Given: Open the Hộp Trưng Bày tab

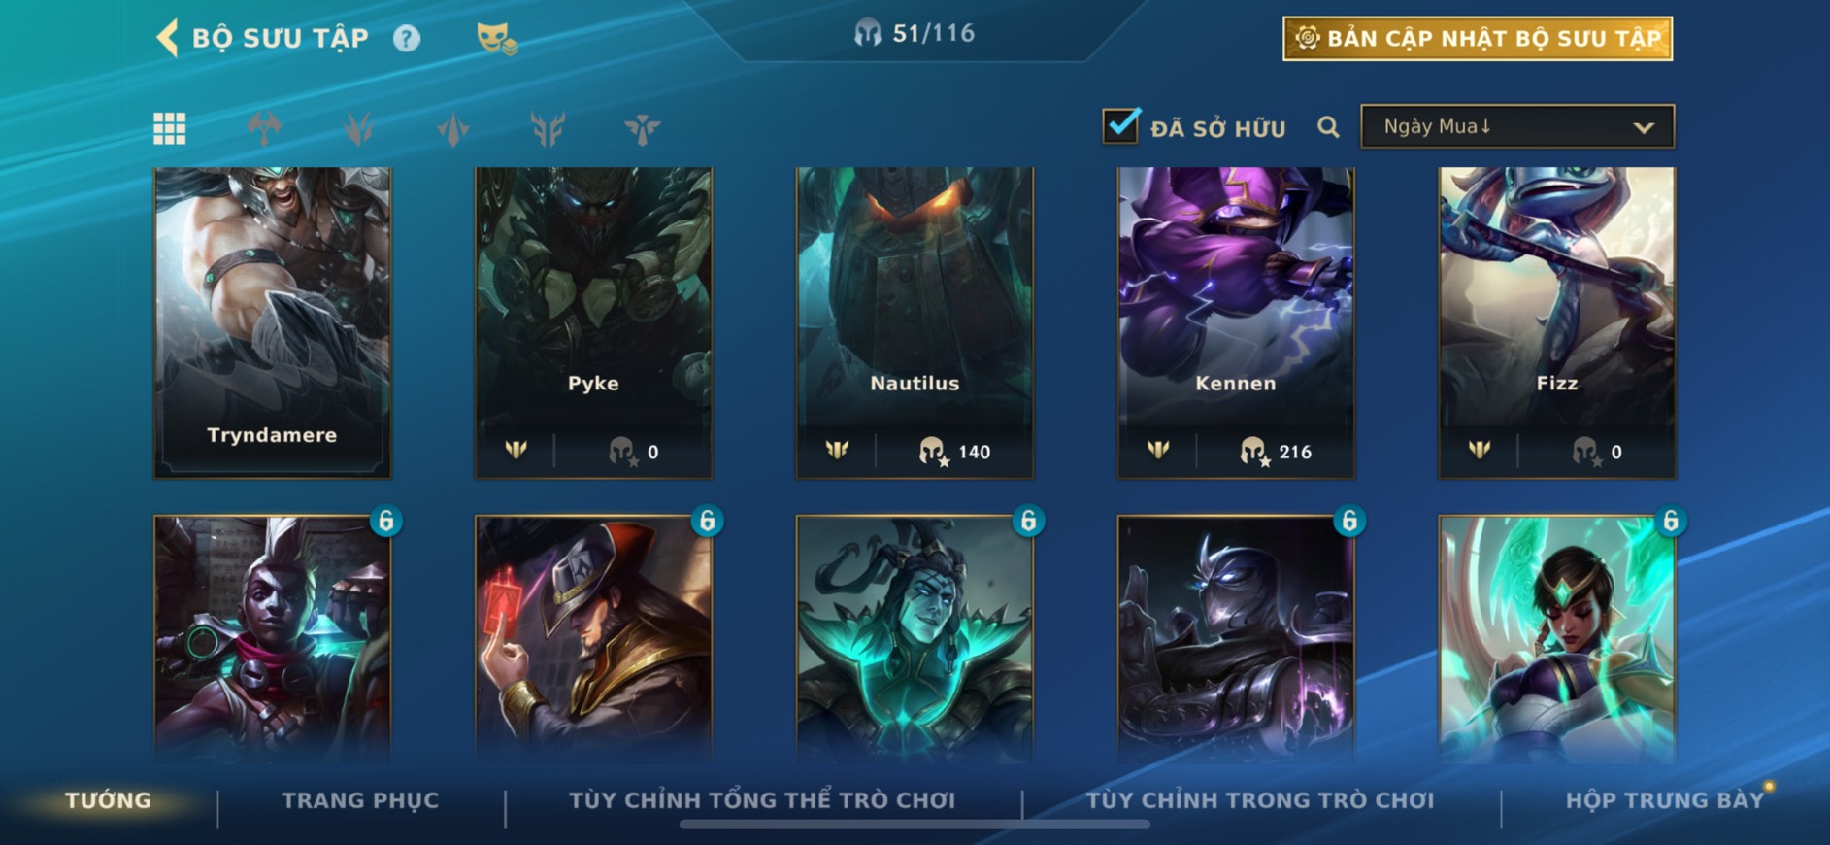Looking at the screenshot, I should click(1664, 800).
